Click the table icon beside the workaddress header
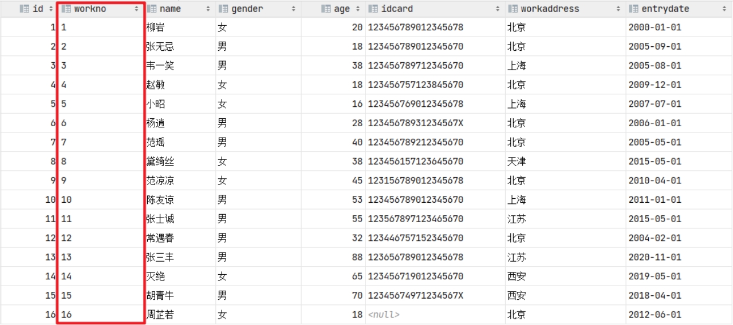Image resolution: width=733 pixels, height=325 pixels. coord(513,9)
